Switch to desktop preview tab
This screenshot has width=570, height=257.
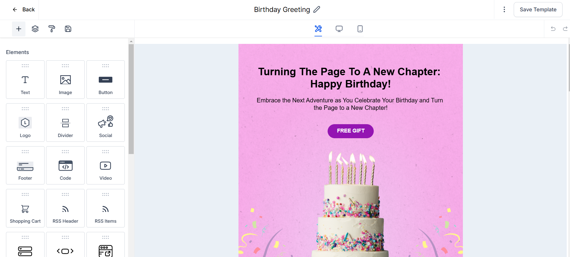click(x=339, y=29)
